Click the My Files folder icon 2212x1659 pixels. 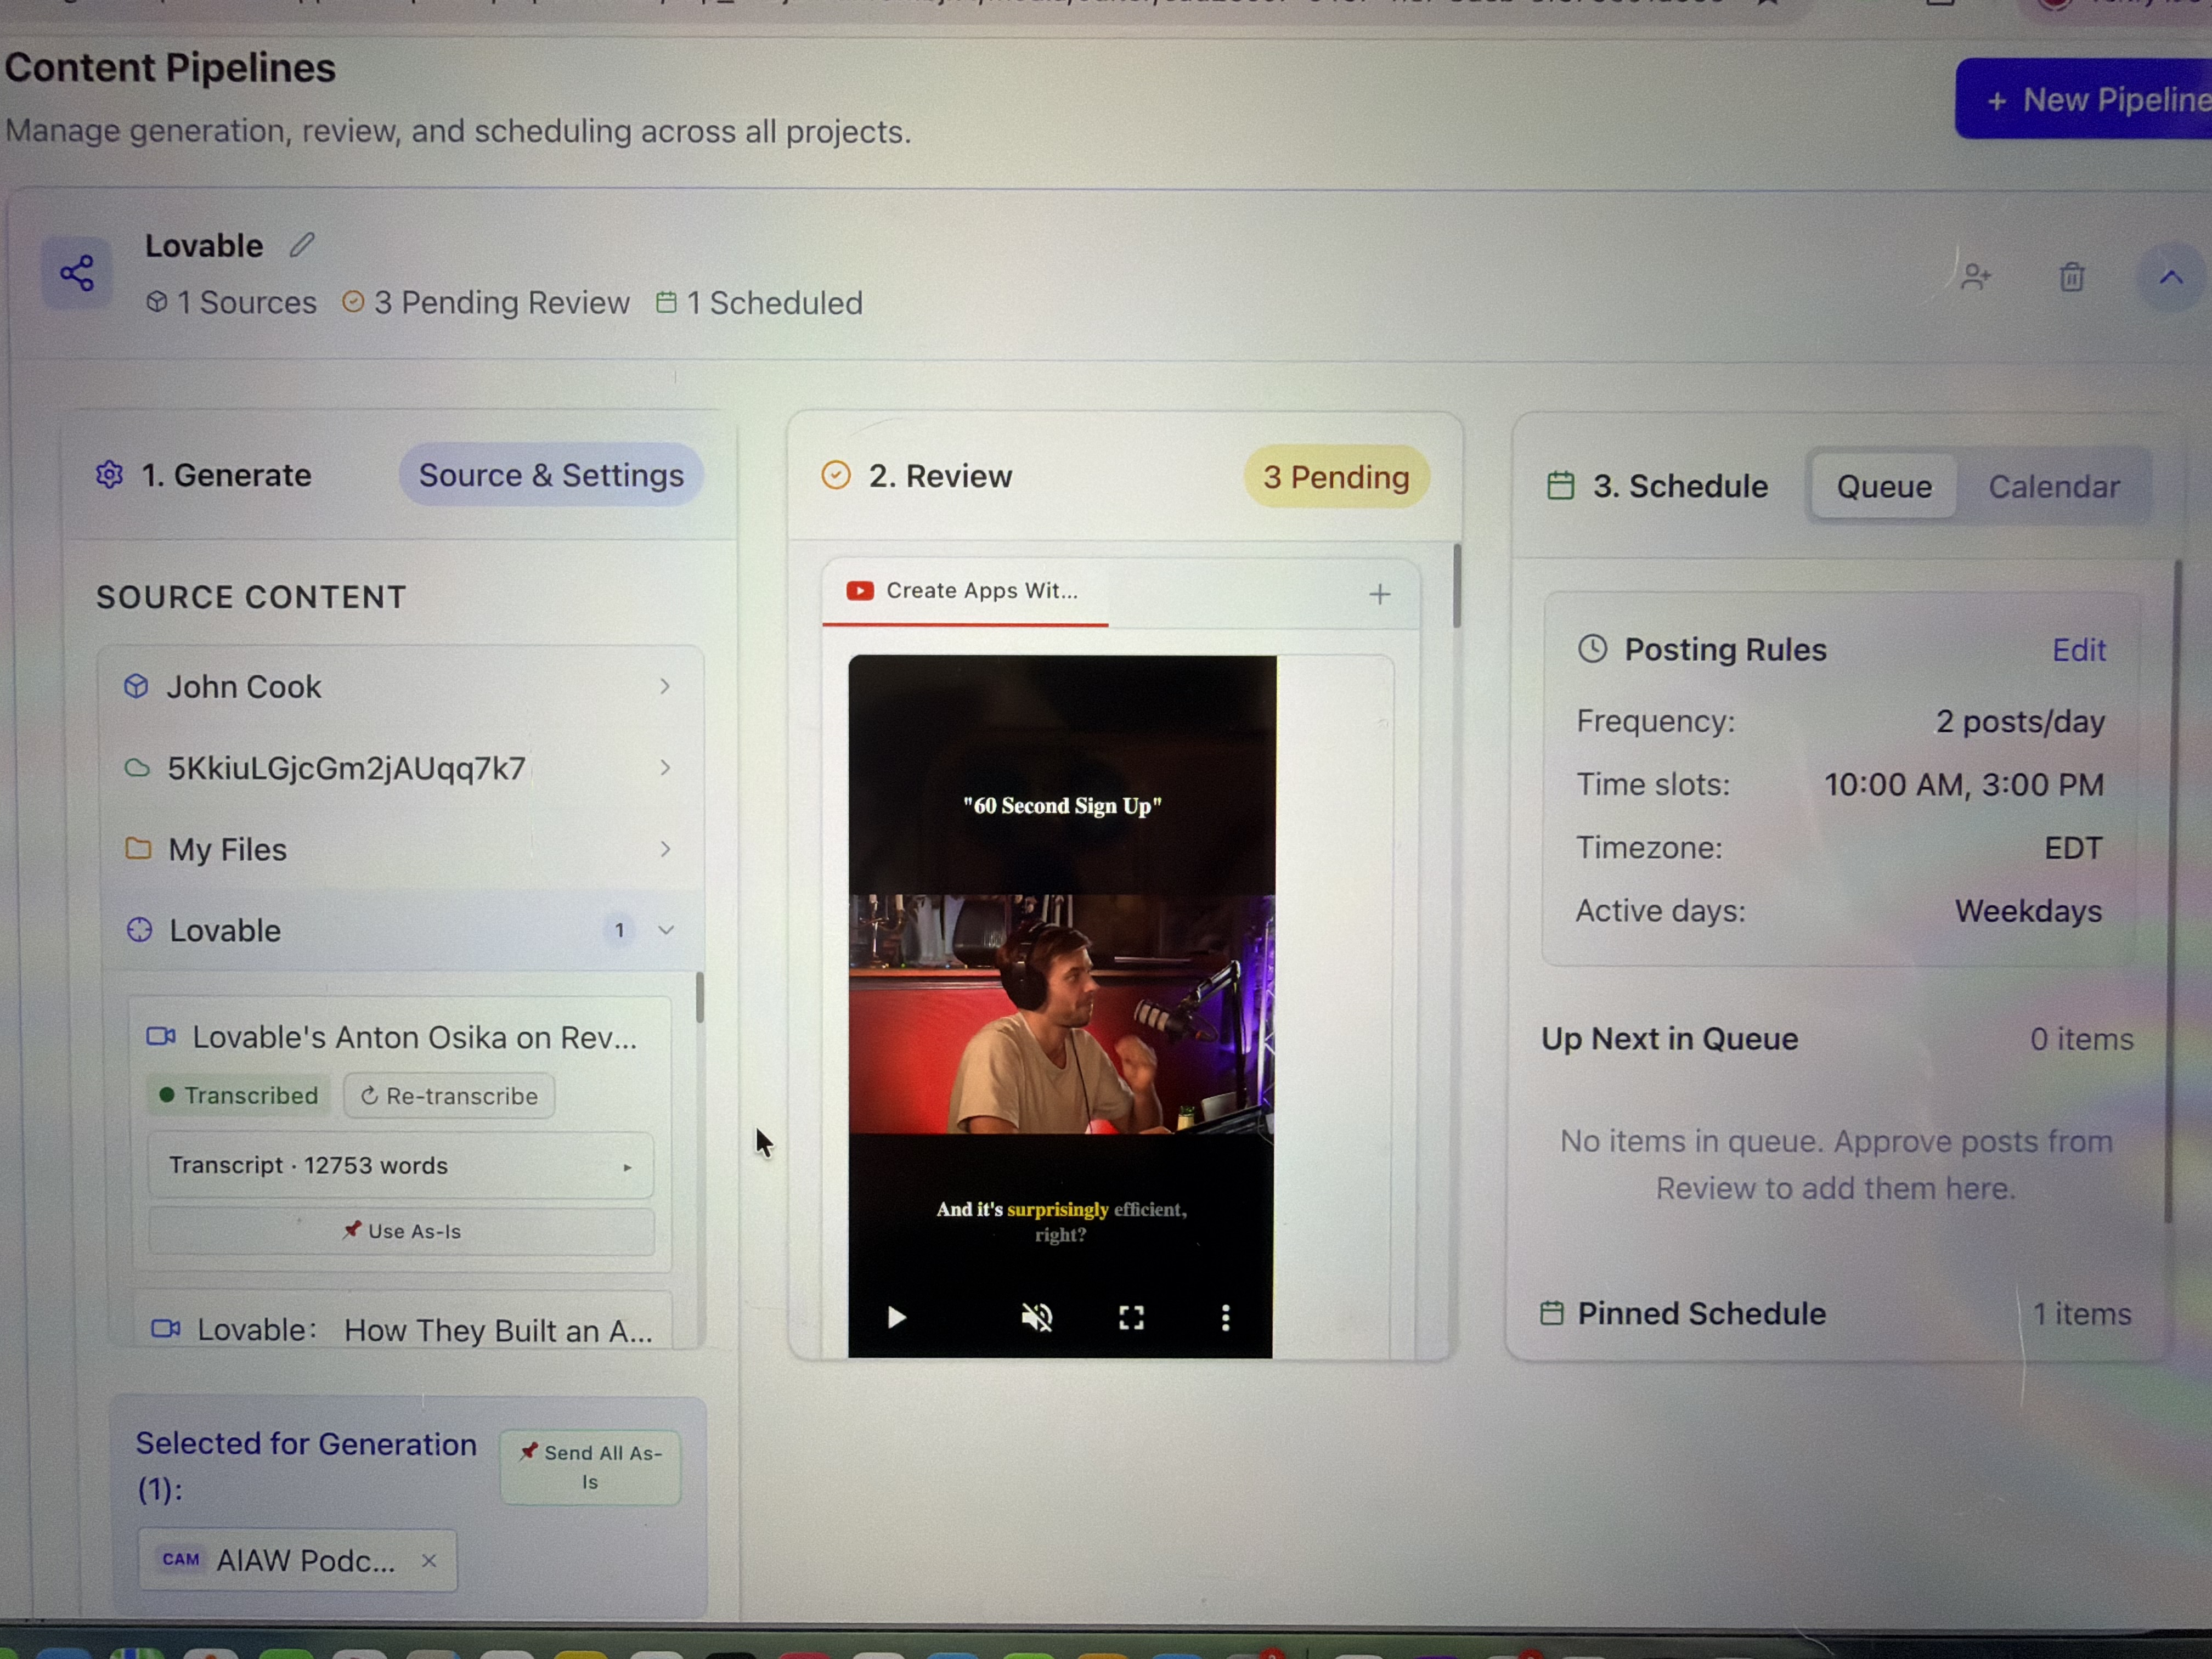(138, 849)
